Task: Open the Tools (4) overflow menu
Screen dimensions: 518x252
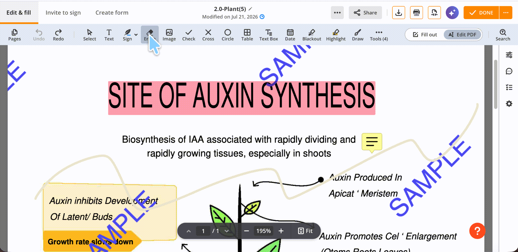Action: point(379,35)
